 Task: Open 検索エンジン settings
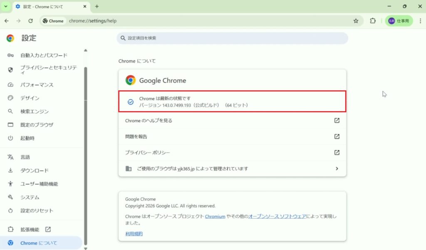pos(35,111)
